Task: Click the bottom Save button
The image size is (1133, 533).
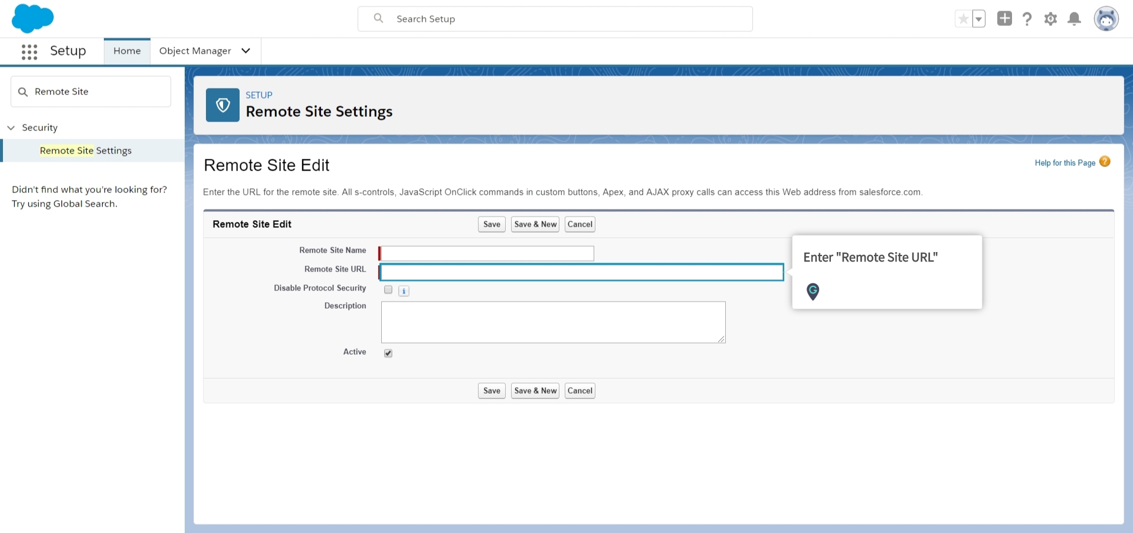Action: pos(492,391)
